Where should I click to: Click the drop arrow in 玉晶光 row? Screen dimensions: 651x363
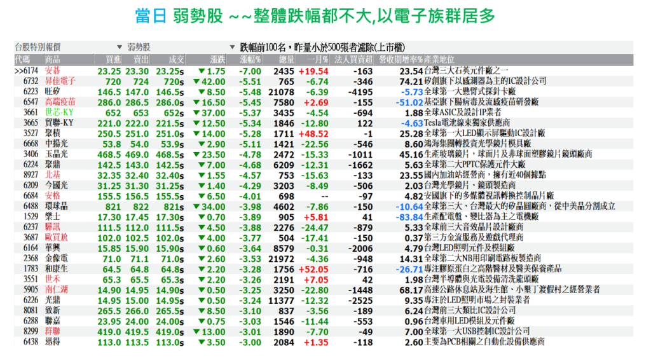197,154
